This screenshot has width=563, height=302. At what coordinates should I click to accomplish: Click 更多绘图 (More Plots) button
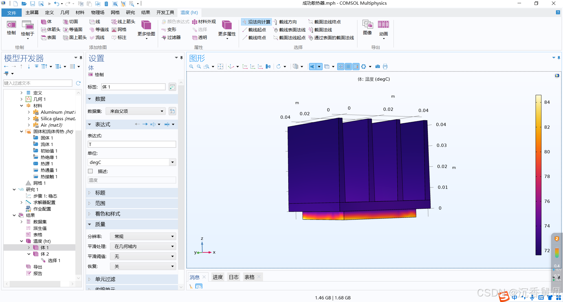pos(146,29)
